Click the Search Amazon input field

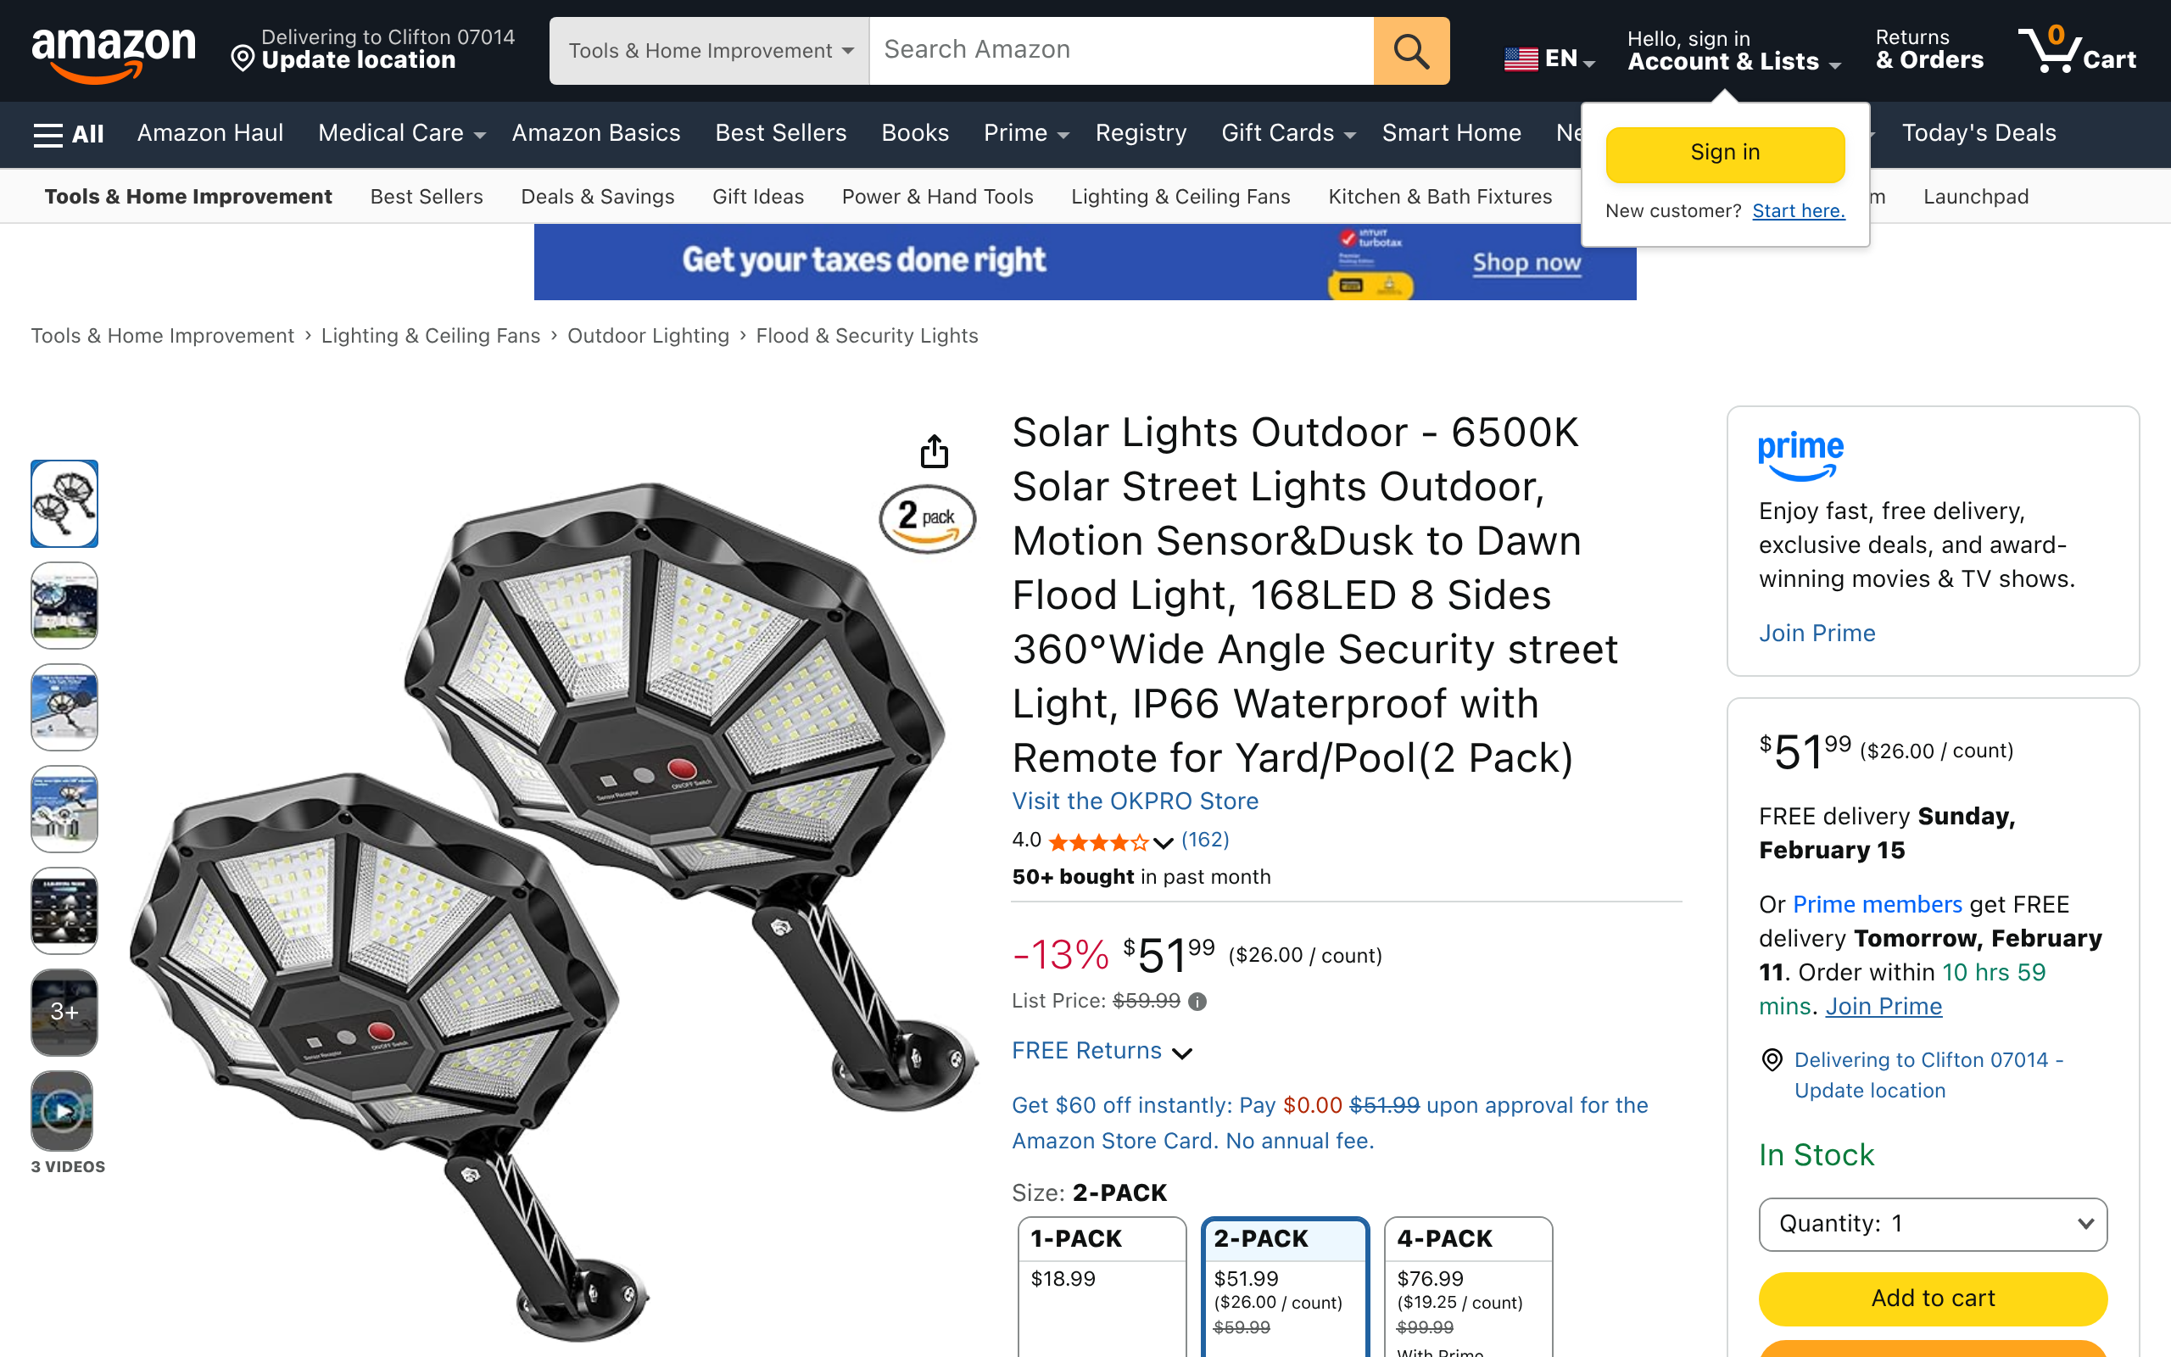pyautogui.click(x=1120, y=51)
